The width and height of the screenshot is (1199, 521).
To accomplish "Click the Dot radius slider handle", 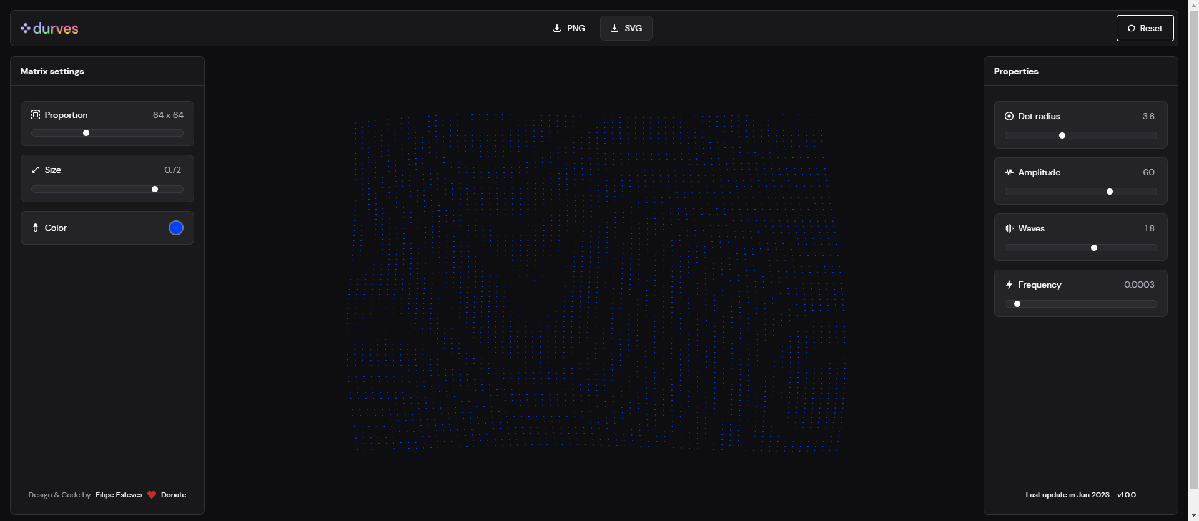I will [1062, 135].
